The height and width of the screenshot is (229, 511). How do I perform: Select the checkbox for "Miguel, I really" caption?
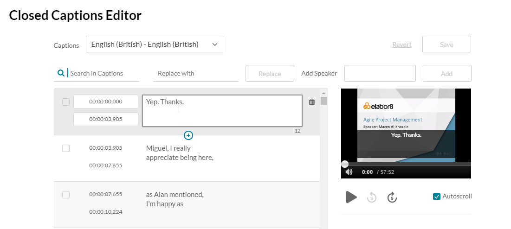pos(66,148)
